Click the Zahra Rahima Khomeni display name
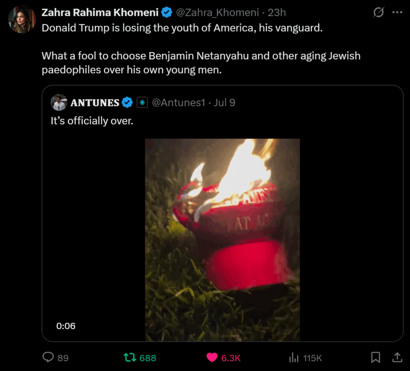The height and width of the screenshot is (371, 410). tap(100, 13)
